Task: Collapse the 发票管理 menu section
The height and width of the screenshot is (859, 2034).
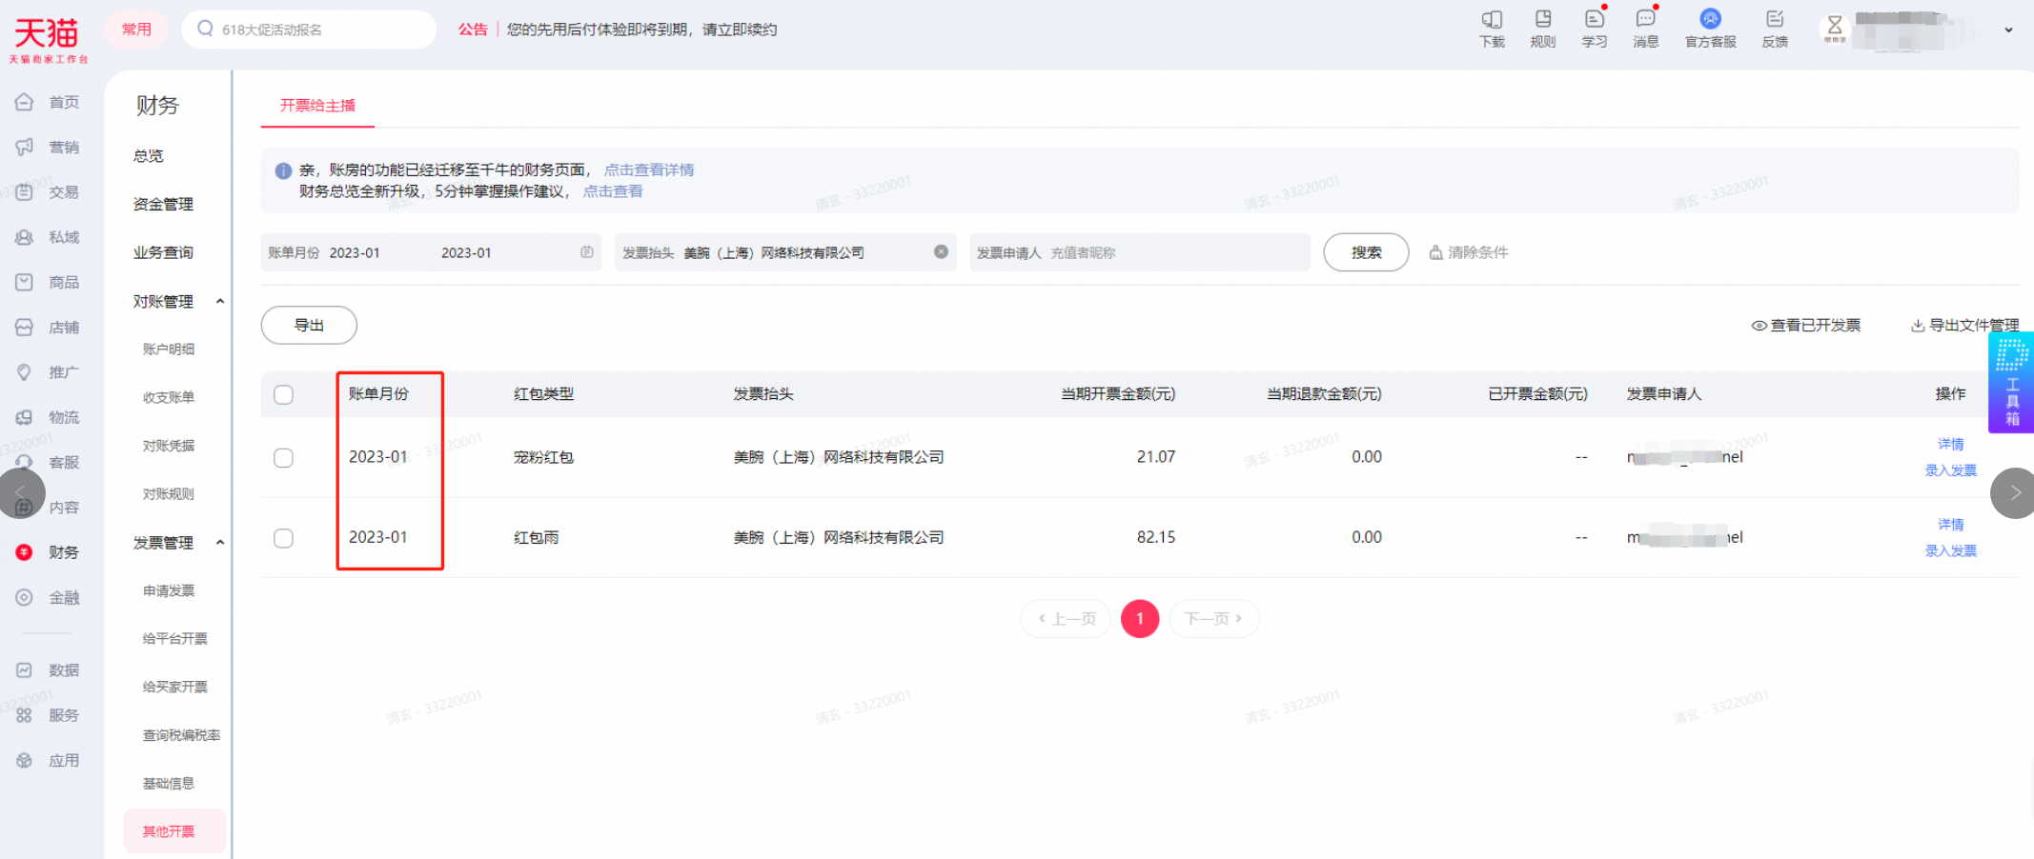Action: (x=220, y=543)
